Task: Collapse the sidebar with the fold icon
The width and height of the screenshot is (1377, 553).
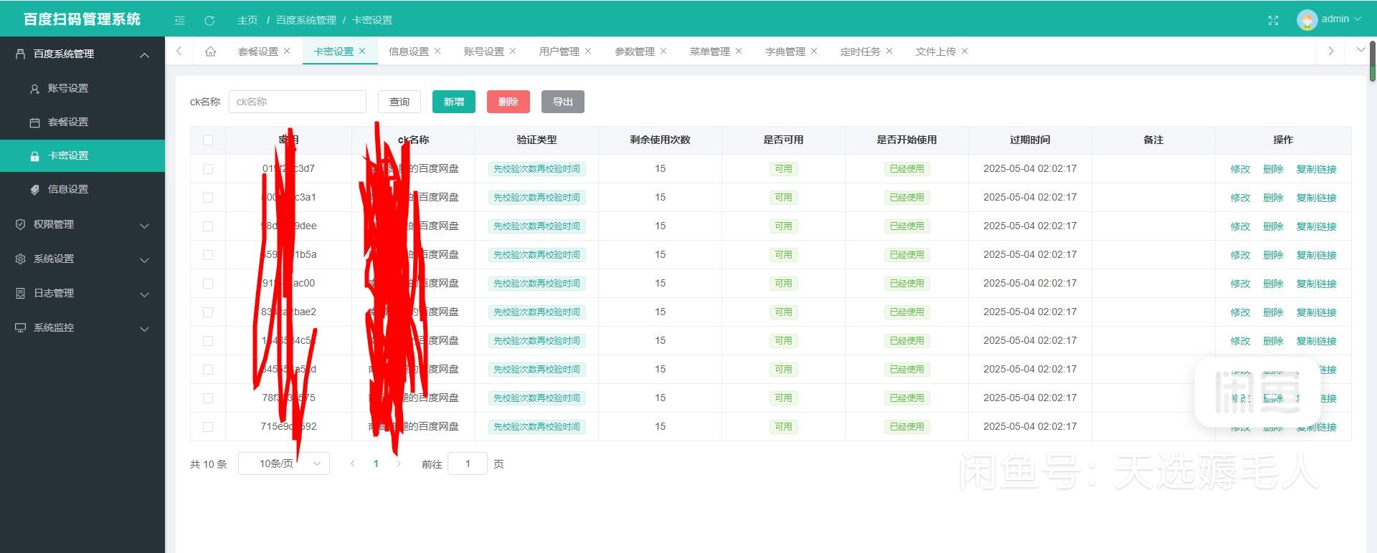Action: [x=180, y=20]
